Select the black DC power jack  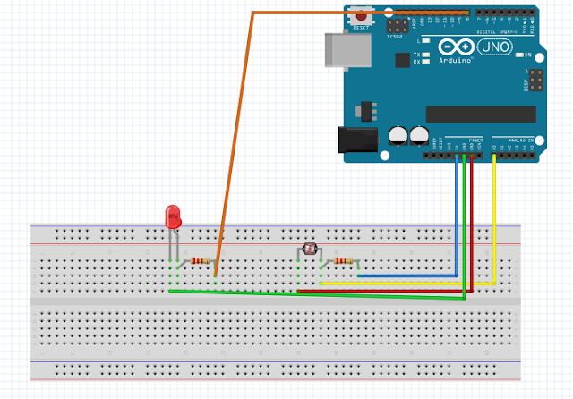pos(358,140)
